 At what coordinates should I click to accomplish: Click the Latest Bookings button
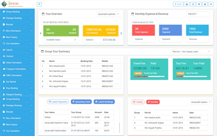(x=104, y=102)
